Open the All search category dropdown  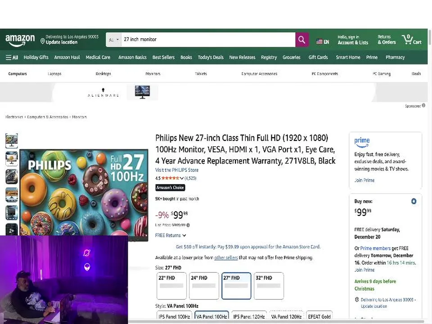click(113, 40)
